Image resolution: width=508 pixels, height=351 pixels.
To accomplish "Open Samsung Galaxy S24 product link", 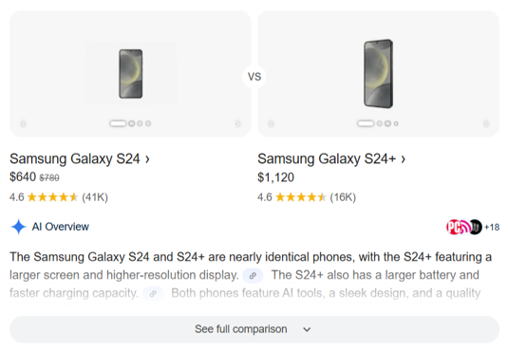I will [80, 159].
